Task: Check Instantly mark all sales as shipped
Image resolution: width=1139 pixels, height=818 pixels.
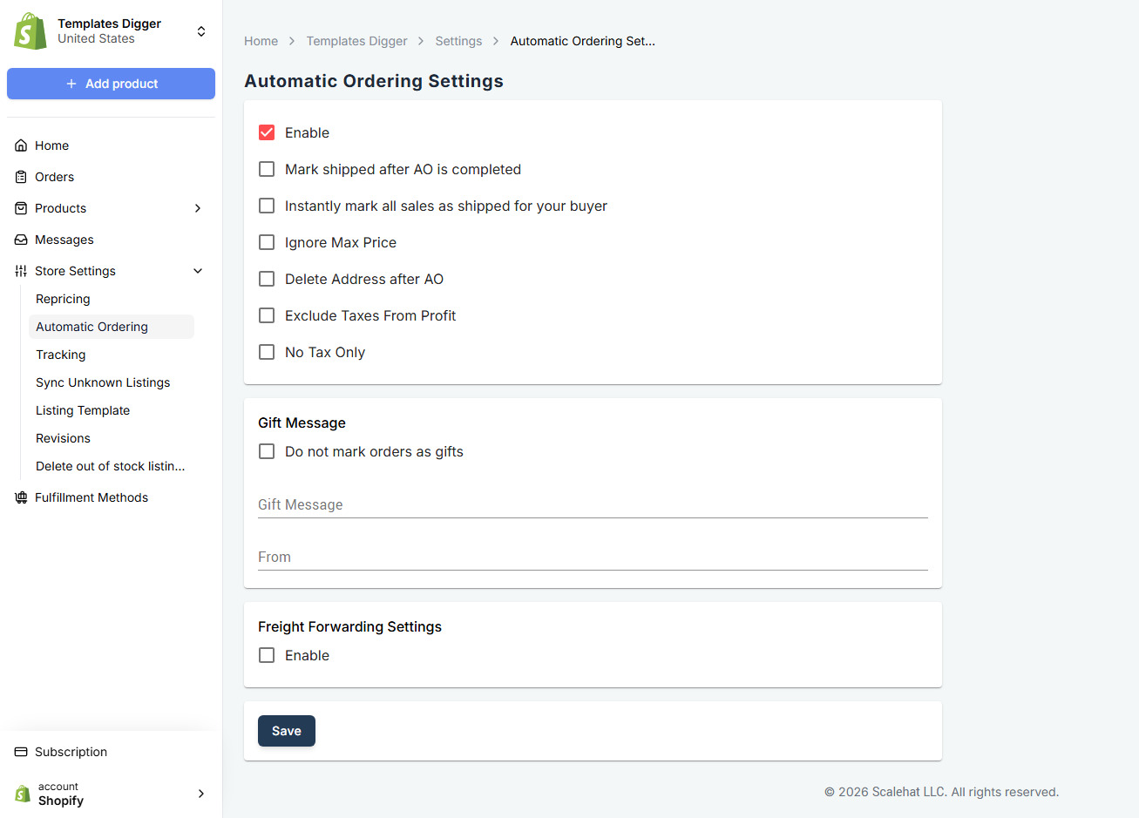Action: pos(267,206)
